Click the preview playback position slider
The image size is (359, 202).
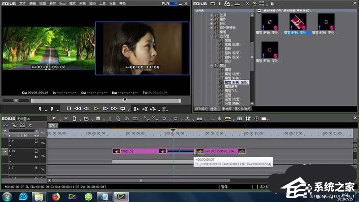click(x=125, y=100)
